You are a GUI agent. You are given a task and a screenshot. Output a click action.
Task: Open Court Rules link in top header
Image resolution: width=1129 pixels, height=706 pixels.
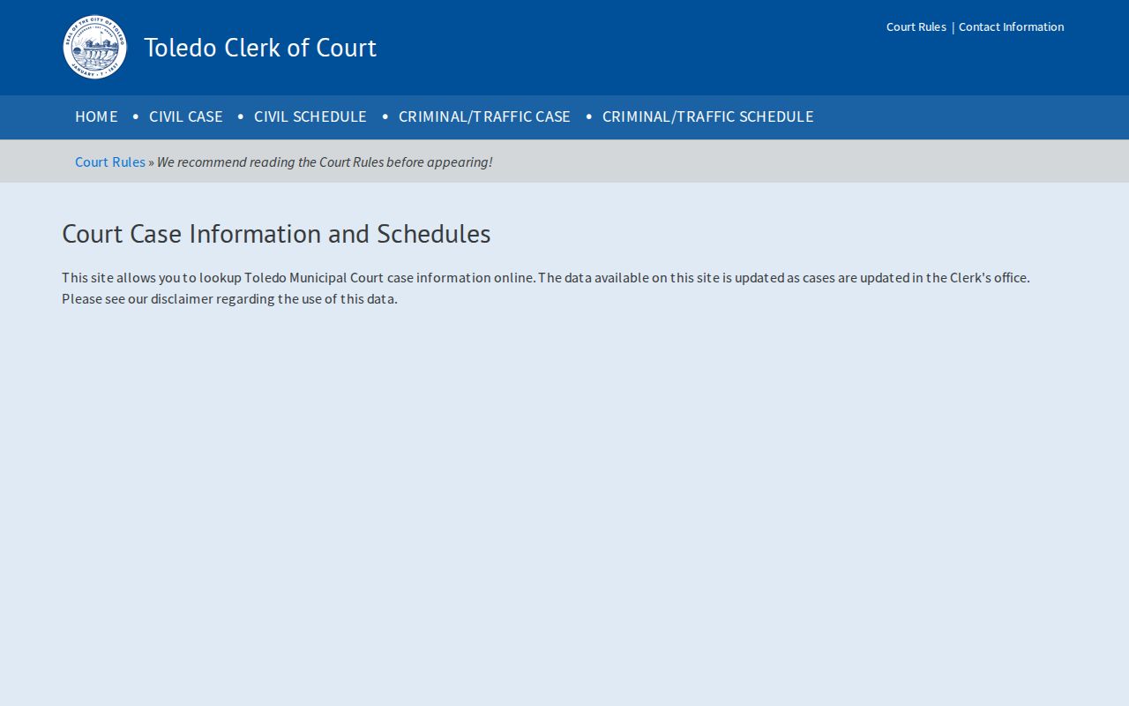click(916, 26)
